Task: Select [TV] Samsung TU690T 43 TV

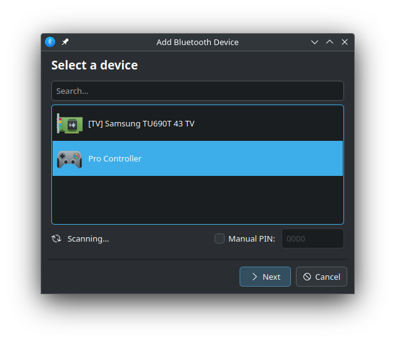Action: tap(198, 123)
